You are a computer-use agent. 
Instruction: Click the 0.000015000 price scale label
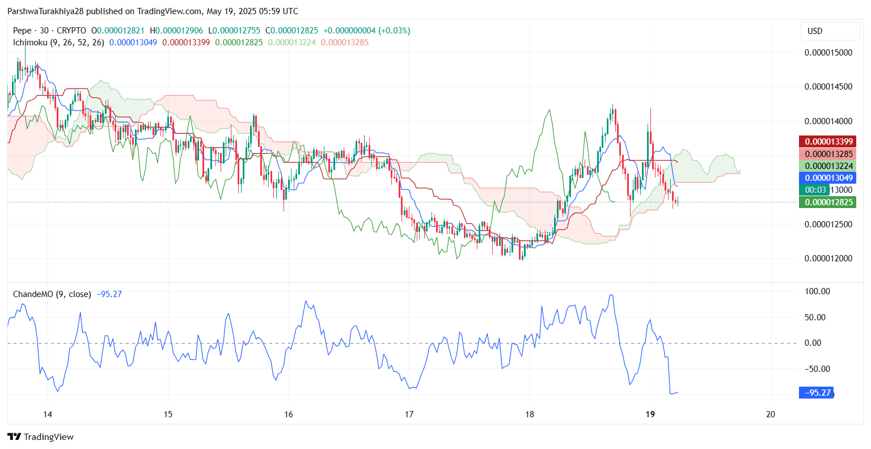click(828, 53)
